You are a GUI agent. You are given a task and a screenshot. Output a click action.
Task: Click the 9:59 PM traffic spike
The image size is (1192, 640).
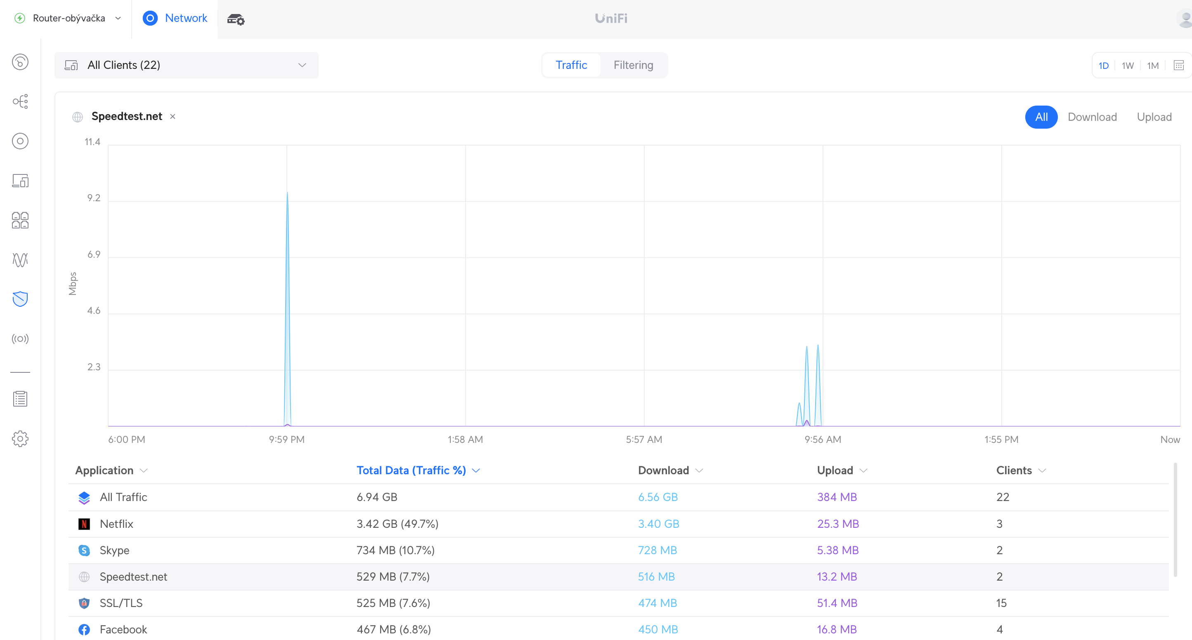pyautogui.click(x=287, y=309)
